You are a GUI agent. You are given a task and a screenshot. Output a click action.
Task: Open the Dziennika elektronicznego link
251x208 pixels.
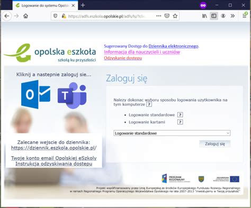click(x=173, y=46)
